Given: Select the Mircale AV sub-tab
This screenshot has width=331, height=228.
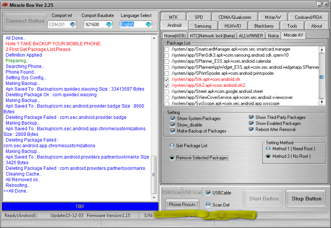Looking at the screenshot, I should click(x=293, y=35).
